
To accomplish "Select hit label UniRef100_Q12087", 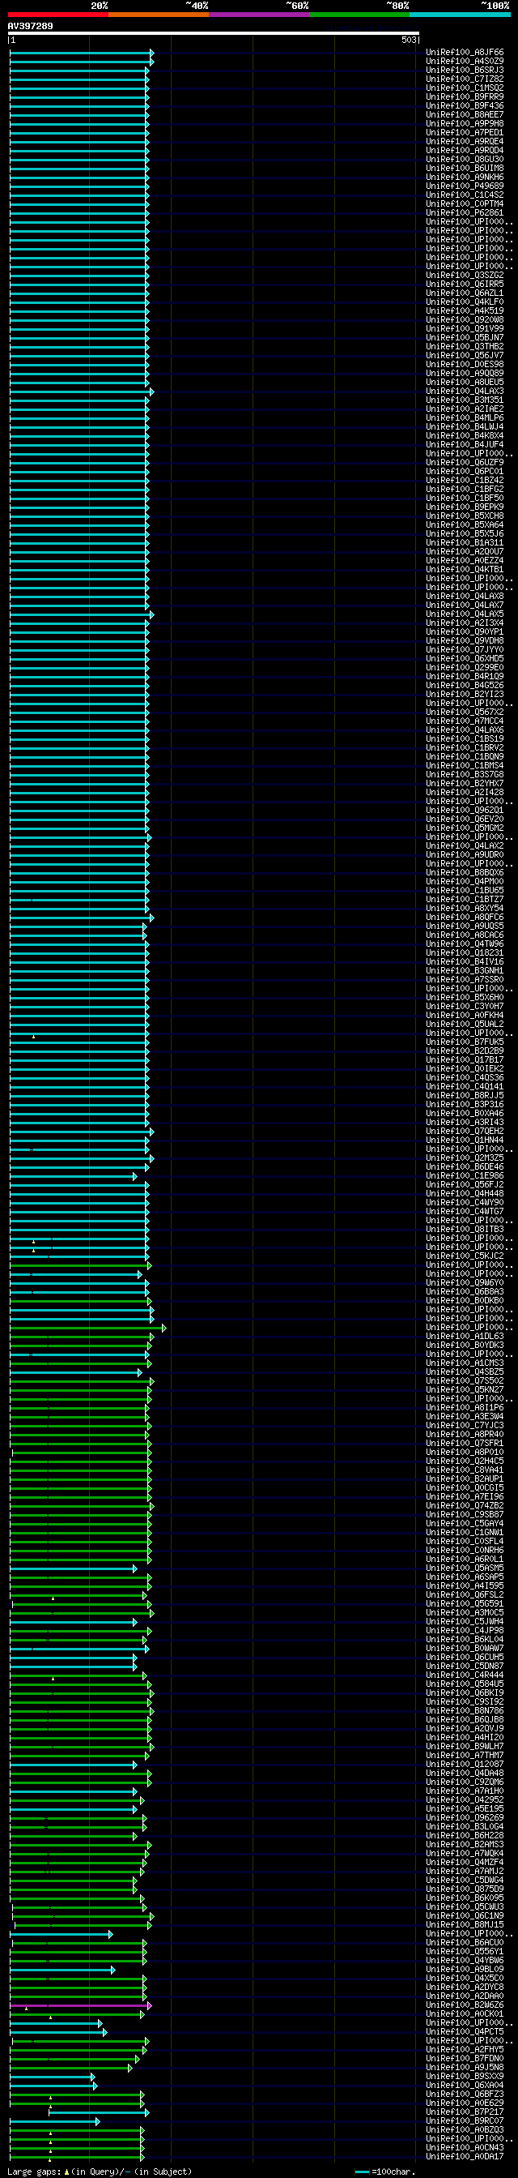I will [x=465, y=1764].
